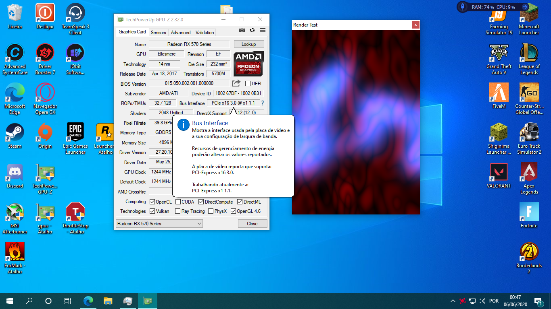The width and height of the screenshot is (551, 309).
Task: Select MSI Afterburner desktop icon
Action: [x=15, y=218]
